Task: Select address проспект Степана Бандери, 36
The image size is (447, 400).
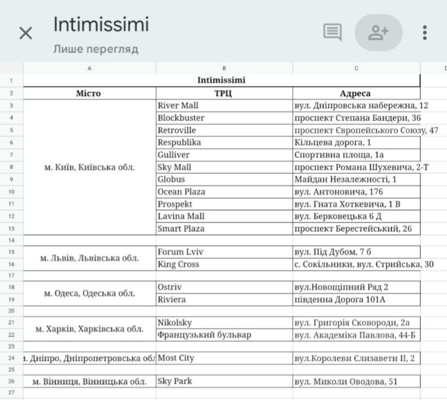Action: pyautogui.click(x=356, y=118)
